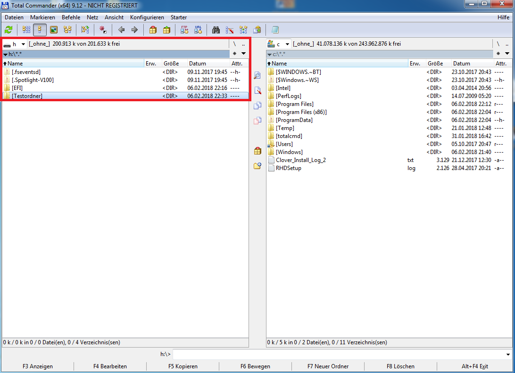The height and width of the screenshot is (373, 515).
Task: Open the Notepad icon in toolbar
Action: (275, 30)
